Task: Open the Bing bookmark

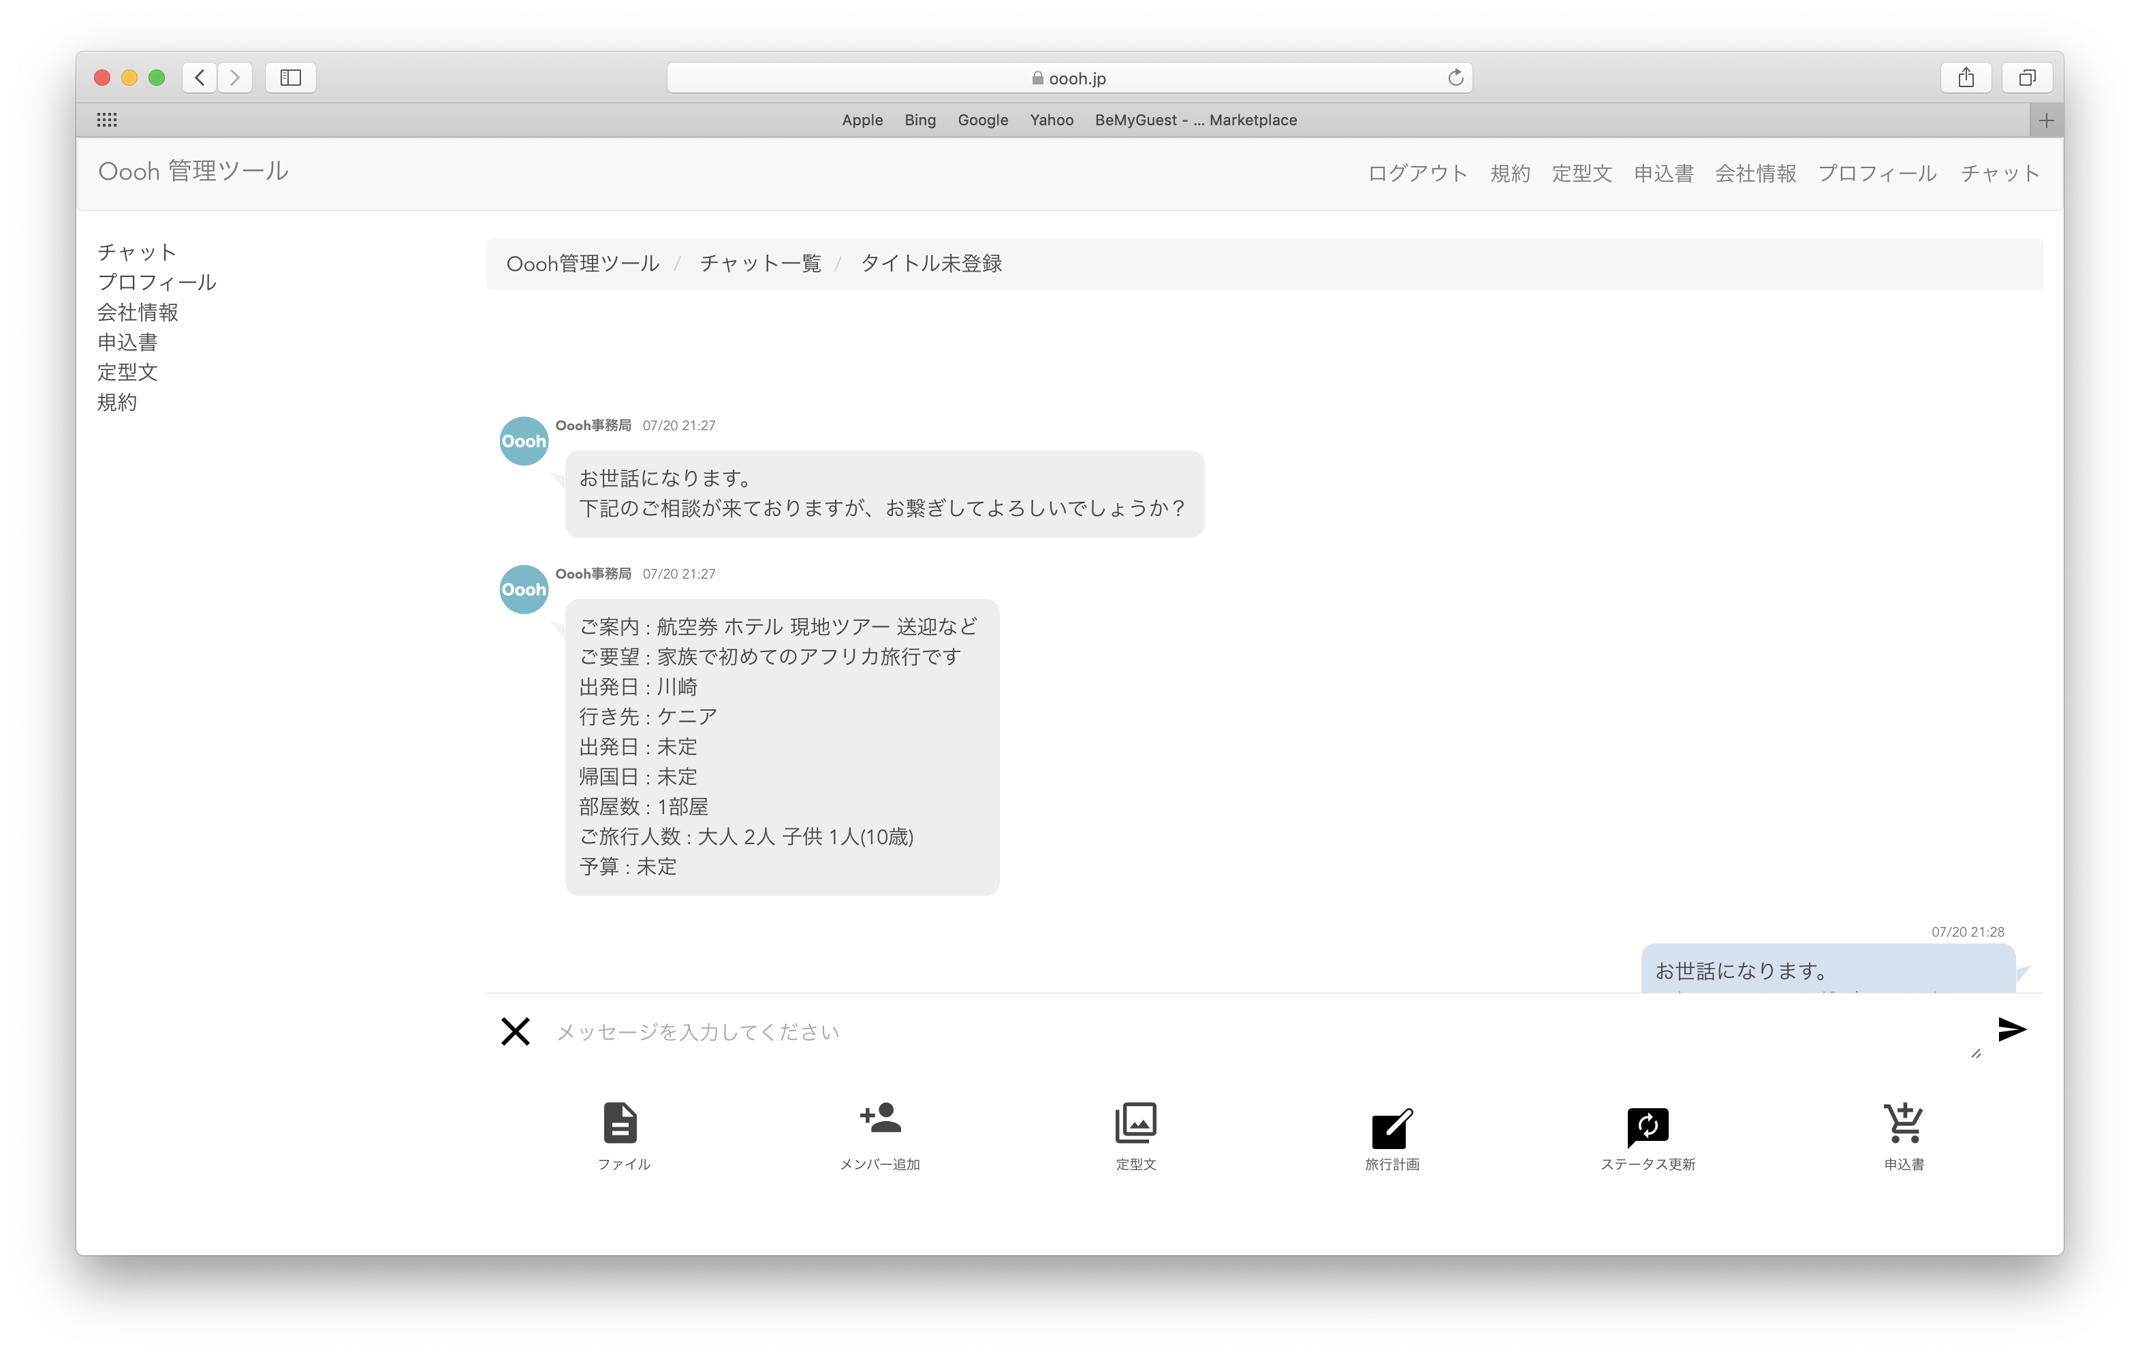Action: pos(919,120)
